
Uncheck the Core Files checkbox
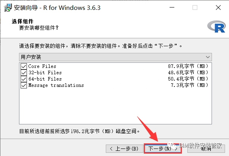point(24,66)
